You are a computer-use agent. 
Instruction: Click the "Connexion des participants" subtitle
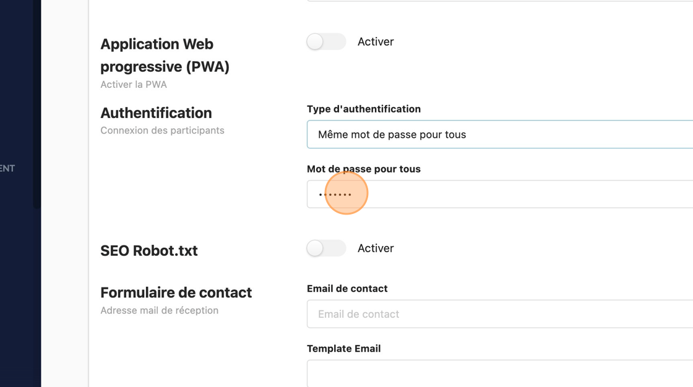tap(162, 130)
